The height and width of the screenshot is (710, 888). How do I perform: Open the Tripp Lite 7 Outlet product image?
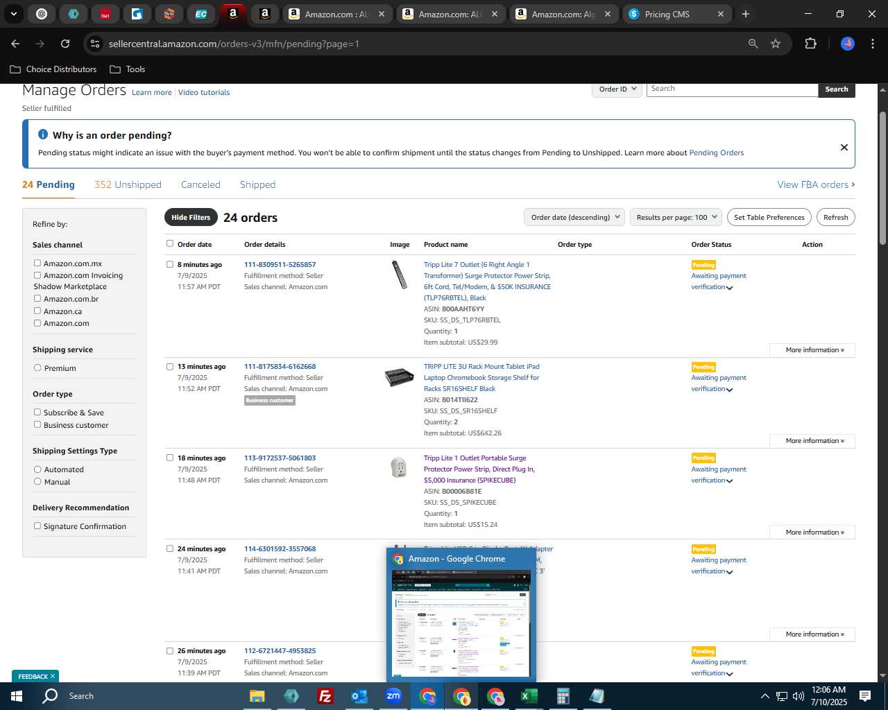click(400, 274)
